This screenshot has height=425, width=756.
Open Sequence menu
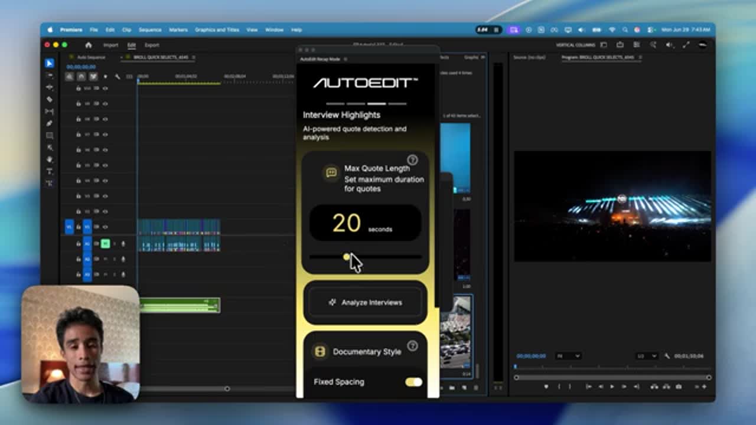pyautogui.click(x=150, y=30)
